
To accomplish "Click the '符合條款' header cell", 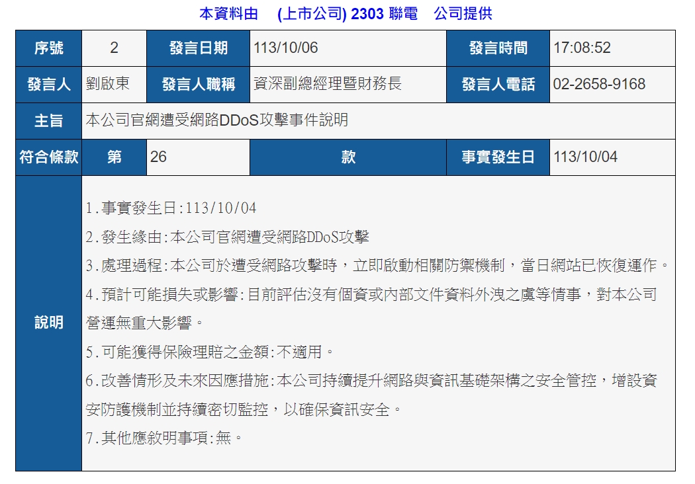I will pos(49,157).
